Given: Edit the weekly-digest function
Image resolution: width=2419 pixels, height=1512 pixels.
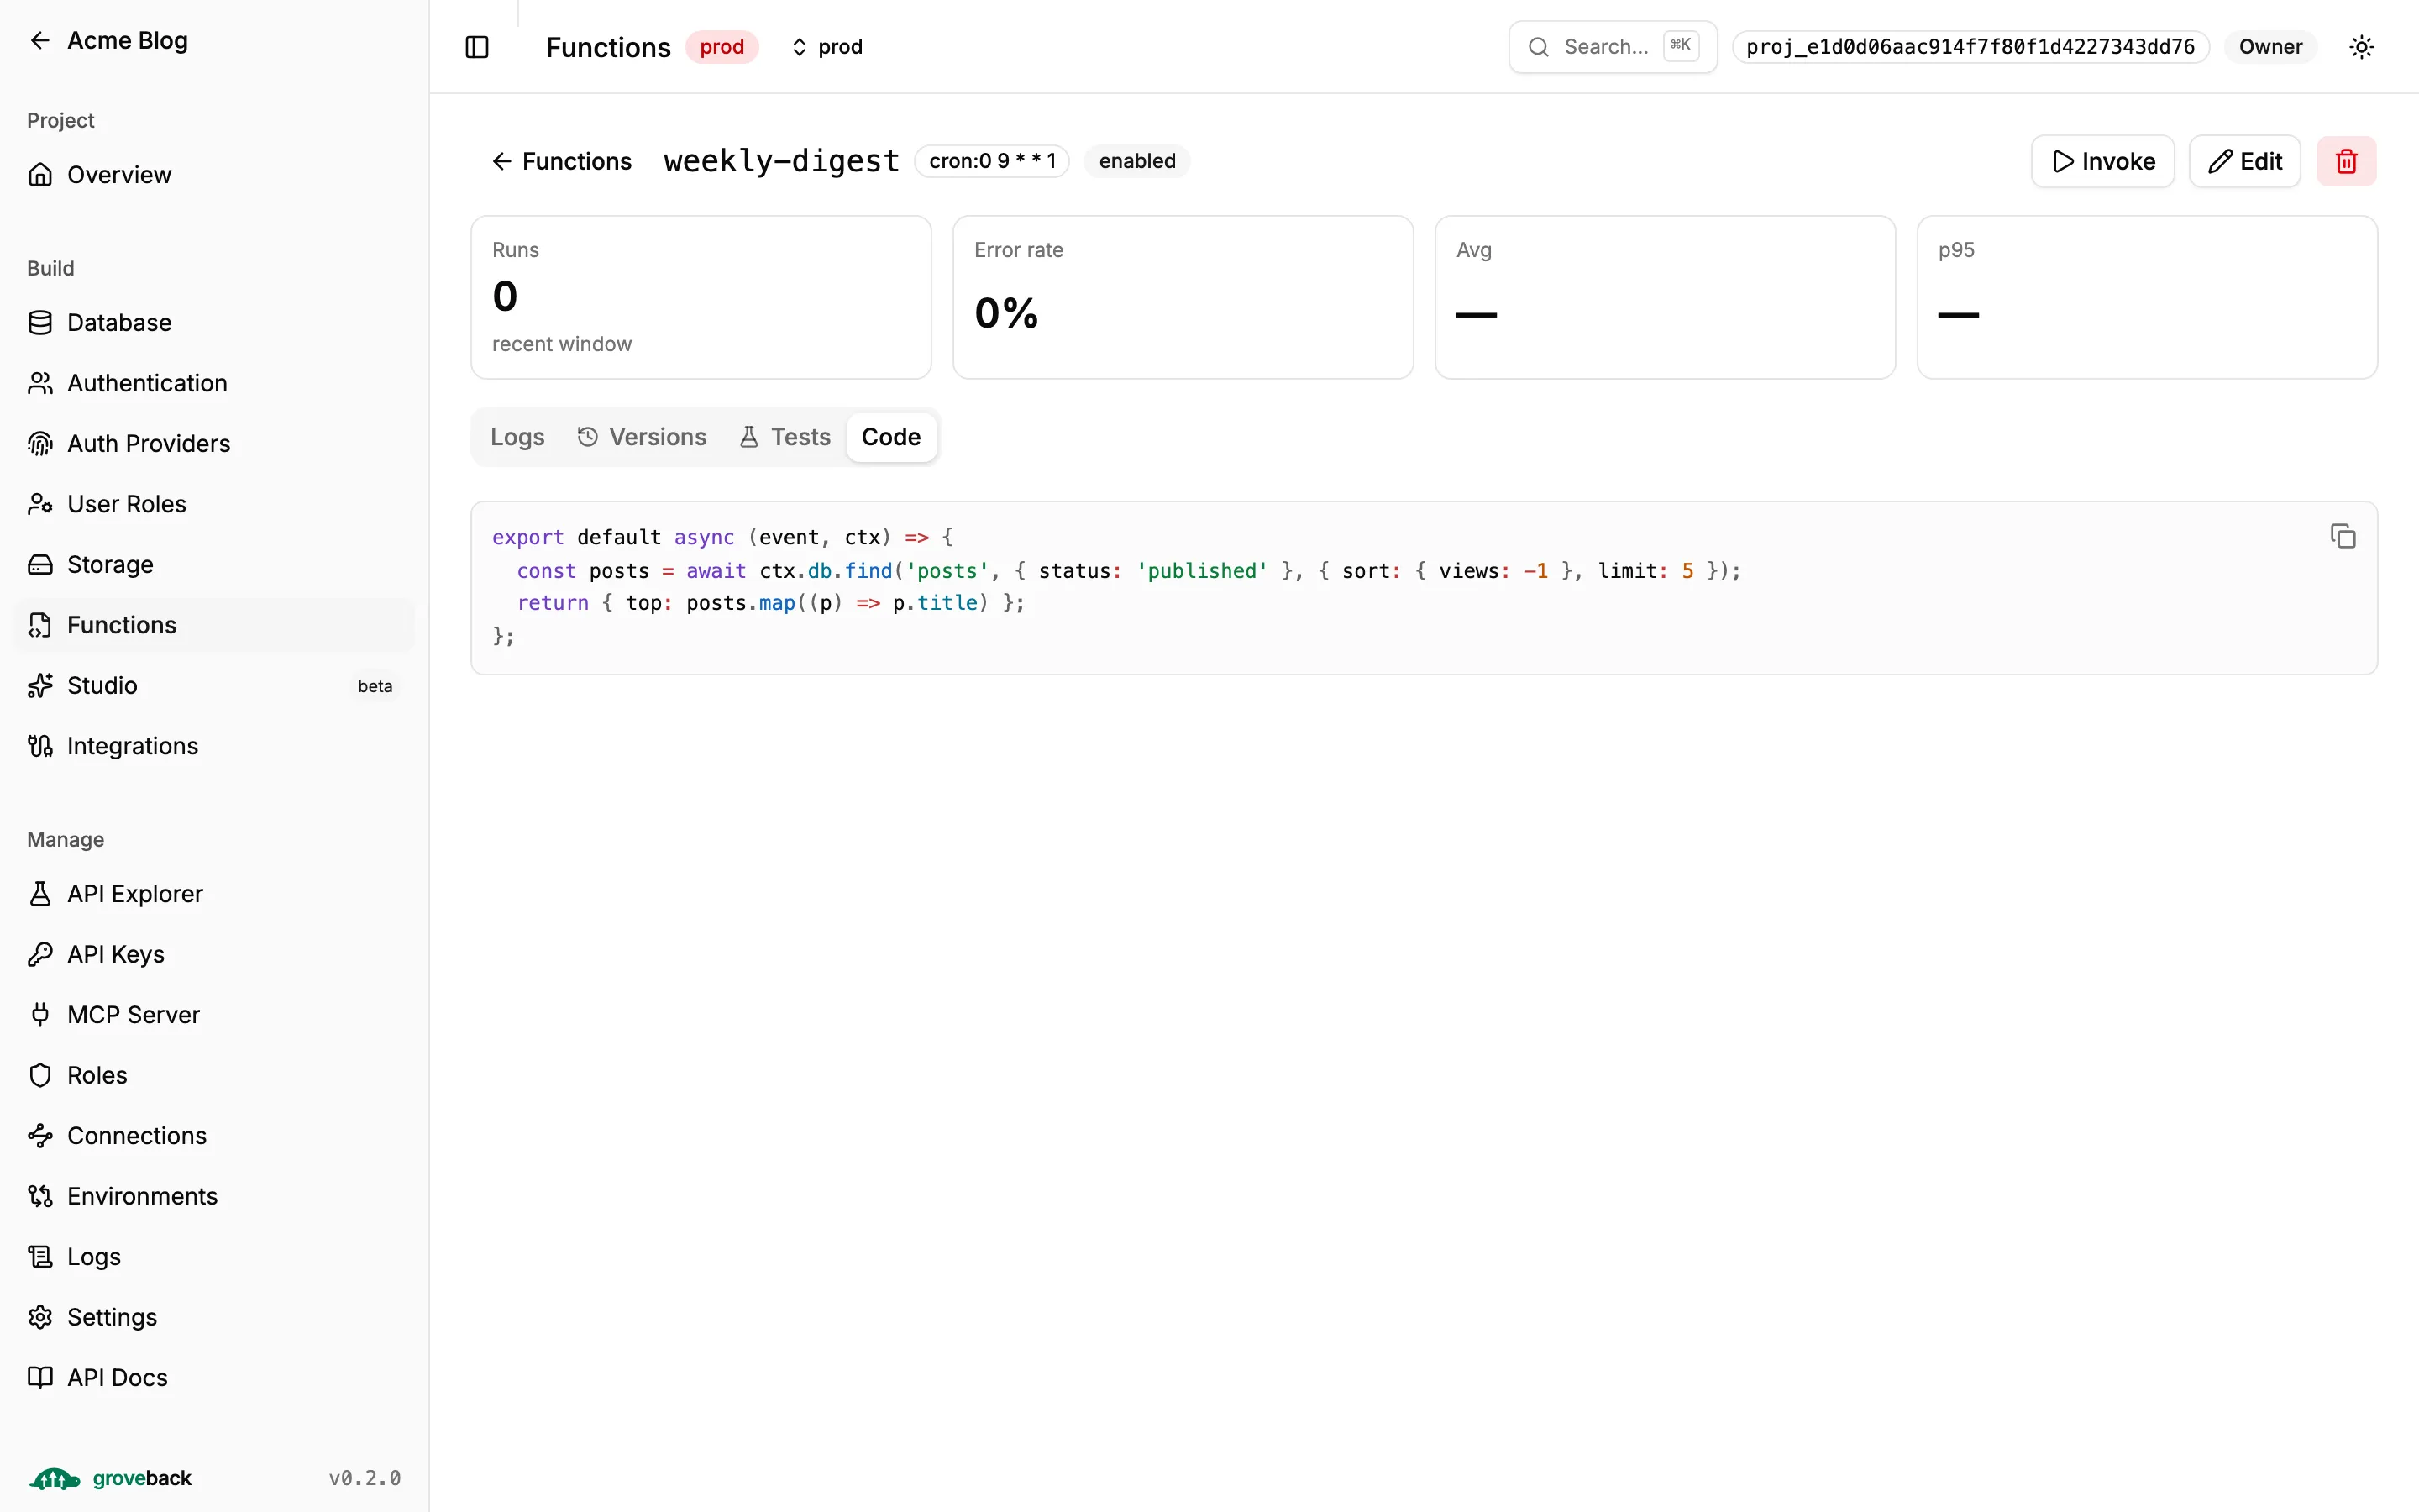Looking at the screenshot, I should point(2244,161).
